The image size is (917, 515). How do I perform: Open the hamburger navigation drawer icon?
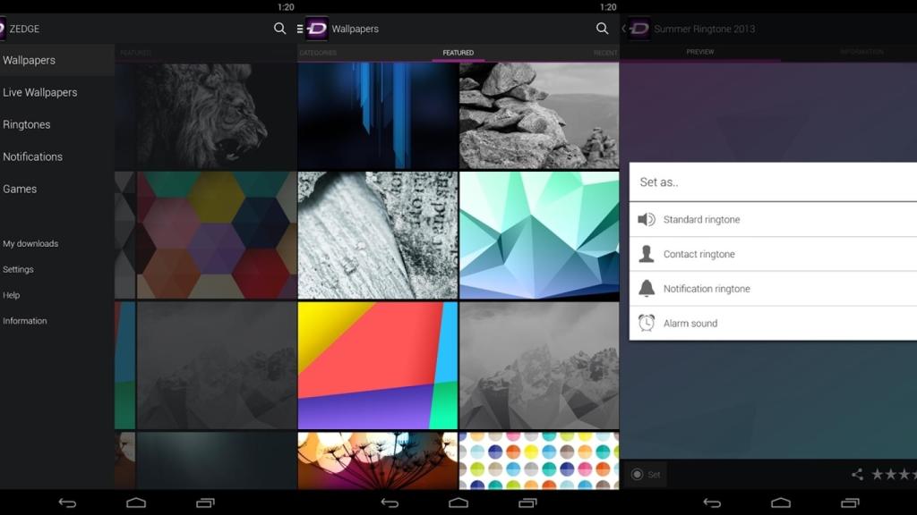pos(299,28)
